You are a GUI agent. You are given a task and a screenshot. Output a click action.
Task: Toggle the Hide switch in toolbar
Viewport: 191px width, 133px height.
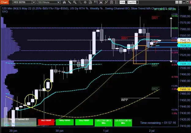[x=123, y=2]
